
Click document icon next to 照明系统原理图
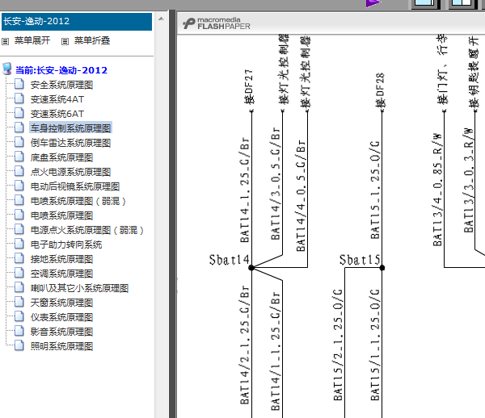19,345
